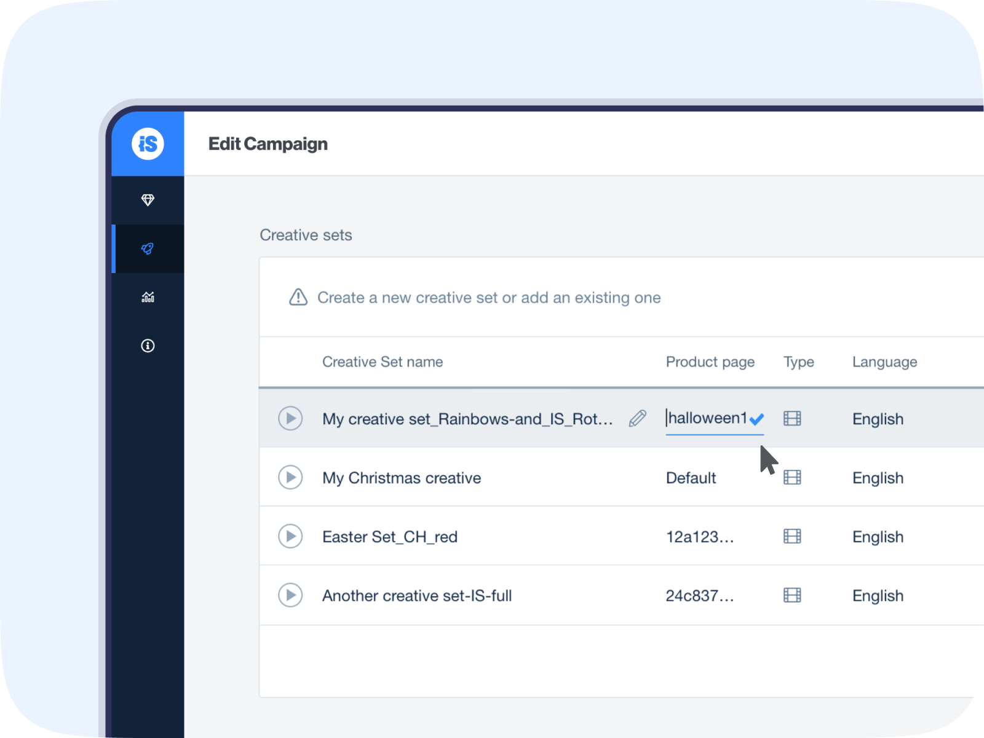Play preview of Another creative set-IS-full
This screenshot has height=738, width=984.
coord(290,595)
